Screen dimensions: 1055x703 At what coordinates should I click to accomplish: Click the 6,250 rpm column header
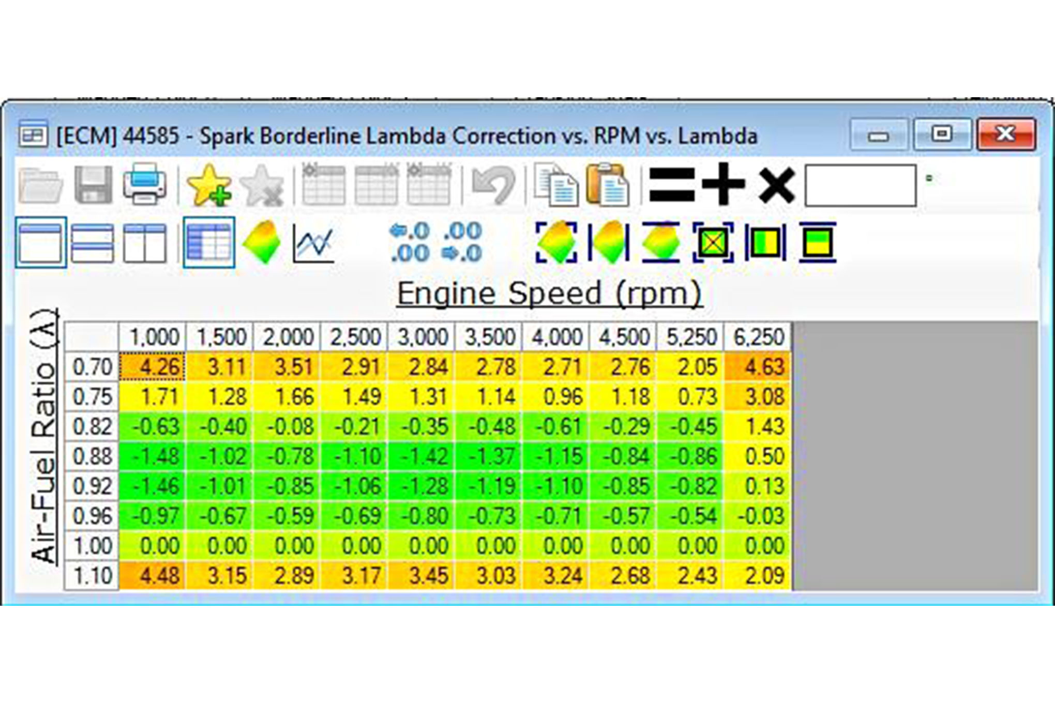[758, 337]
